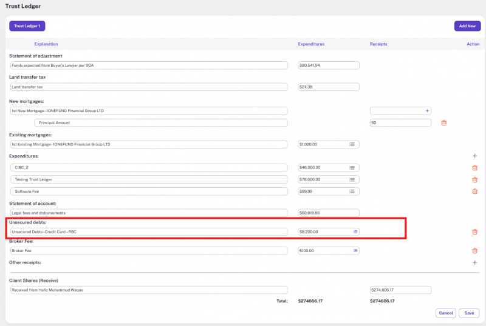The height and width of the screenshot is (326, 486).
Task: Save the trust ledger
Action: tap(469, 313)
